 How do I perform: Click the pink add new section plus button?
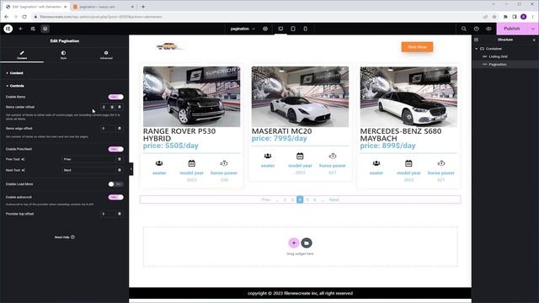(x=294, y=243)
